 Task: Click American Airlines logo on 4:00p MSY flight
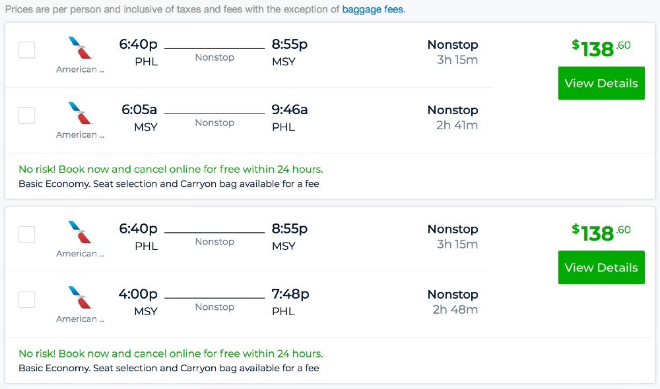click(x=81, y=298)
